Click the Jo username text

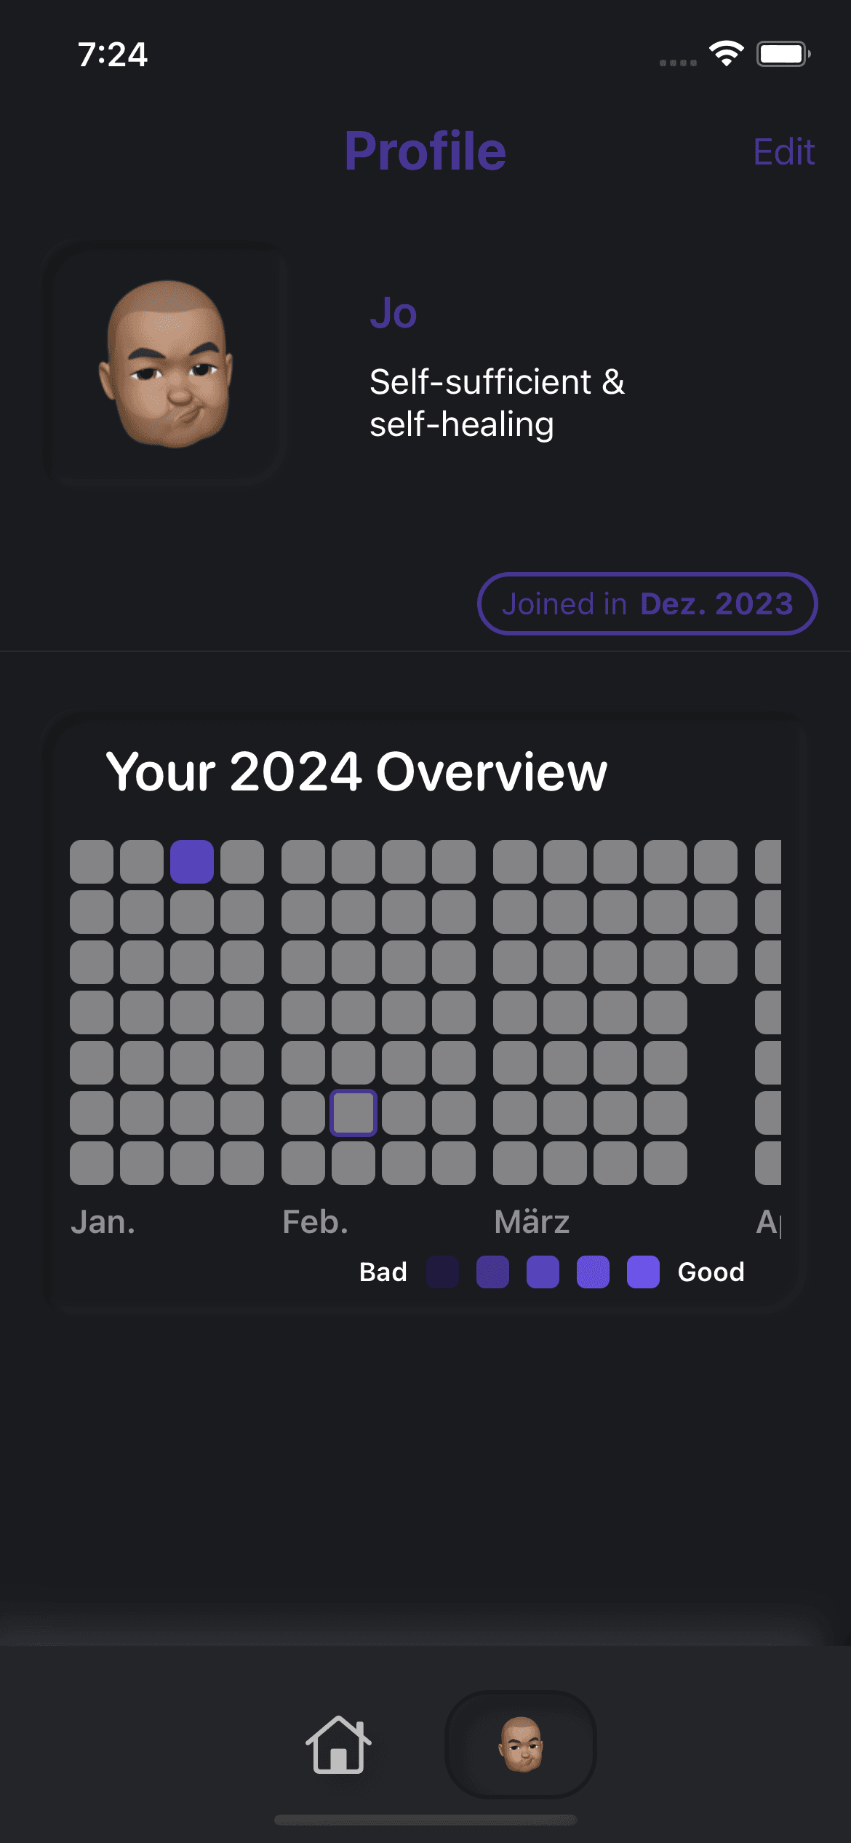point(393,313)
